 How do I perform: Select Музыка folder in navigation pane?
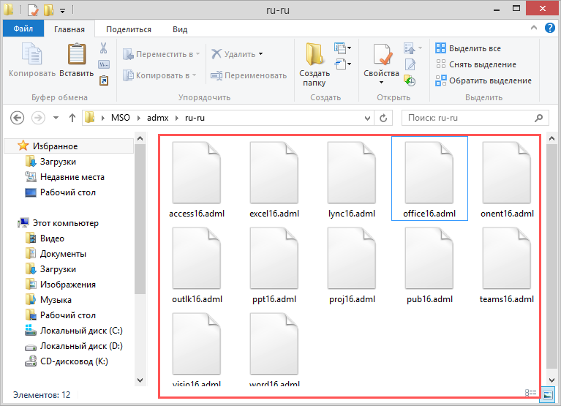(48, 300)
